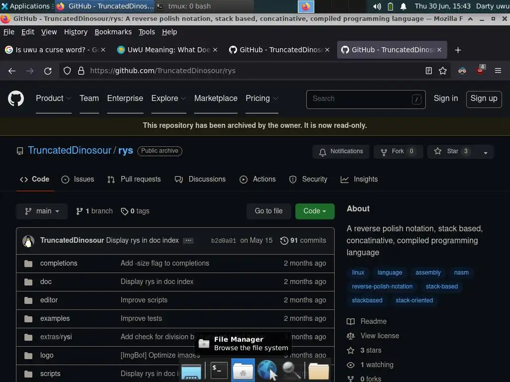This screenshot has height=382, width=510.
Task: Open the main branch selector dropdown
Action: pyautogui.click(x=42, y=211)
